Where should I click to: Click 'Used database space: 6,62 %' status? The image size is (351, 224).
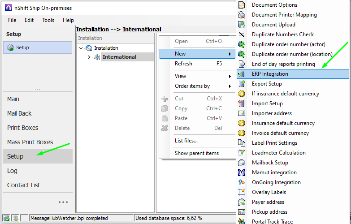click(169, 218)
